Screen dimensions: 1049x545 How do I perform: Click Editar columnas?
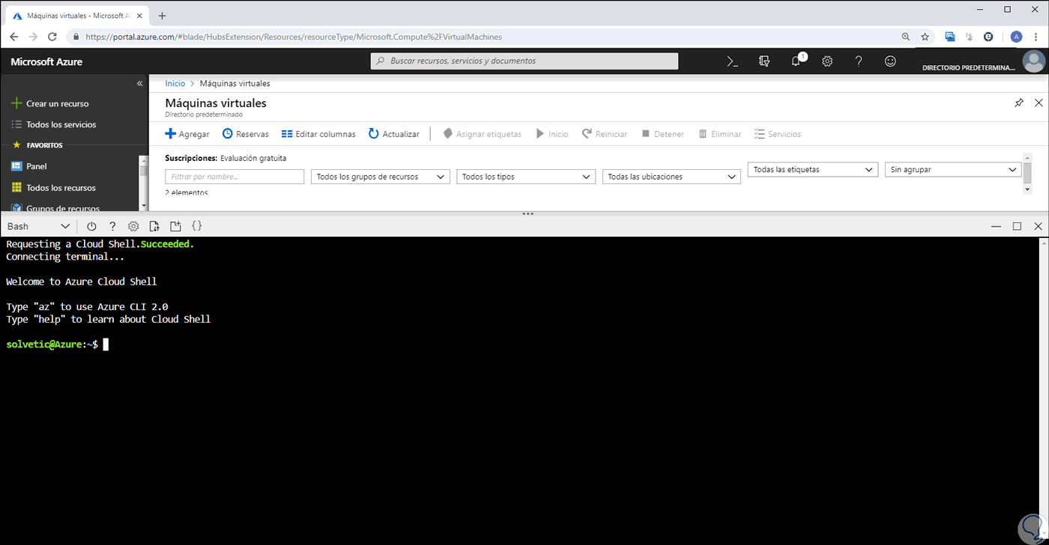(318, 134)
